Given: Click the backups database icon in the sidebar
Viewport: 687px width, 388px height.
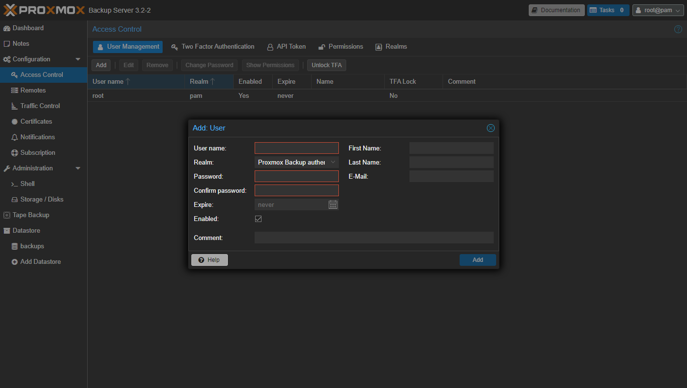Looking at the screenshot, I should tap(15, 246).
